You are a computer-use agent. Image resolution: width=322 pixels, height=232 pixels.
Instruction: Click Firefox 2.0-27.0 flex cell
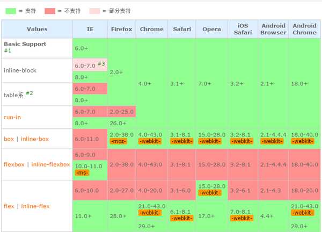pos(122,190)
